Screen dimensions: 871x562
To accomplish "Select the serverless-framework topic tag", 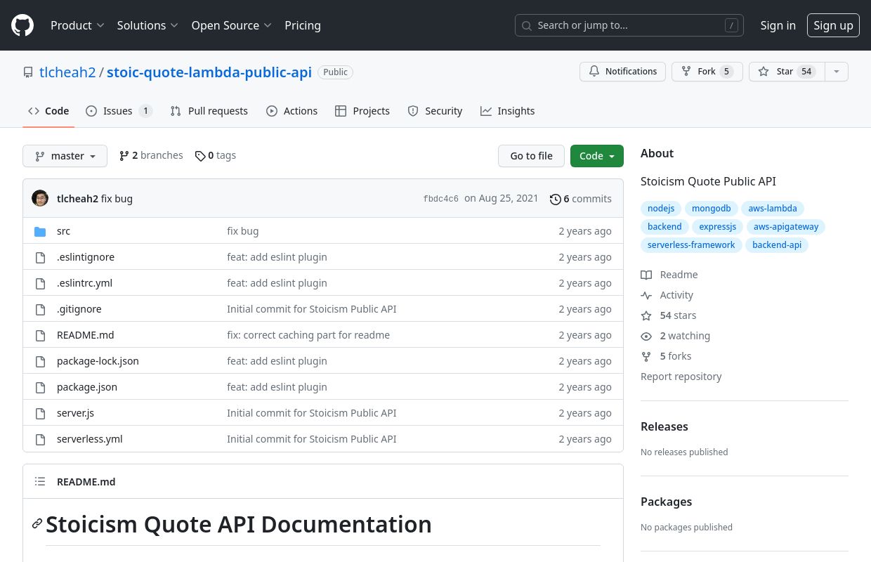I will point(691,245).
